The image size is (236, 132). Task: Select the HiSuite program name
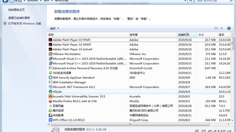(x=57, y=92)
